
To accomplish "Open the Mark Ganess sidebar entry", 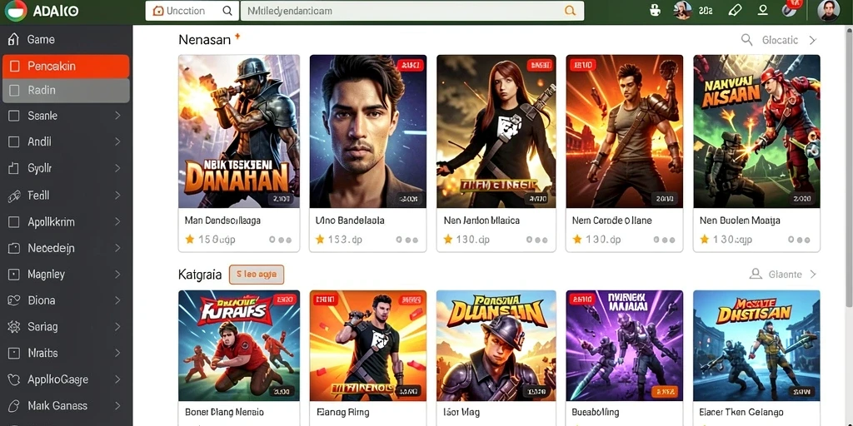I will tap(66, 405).
